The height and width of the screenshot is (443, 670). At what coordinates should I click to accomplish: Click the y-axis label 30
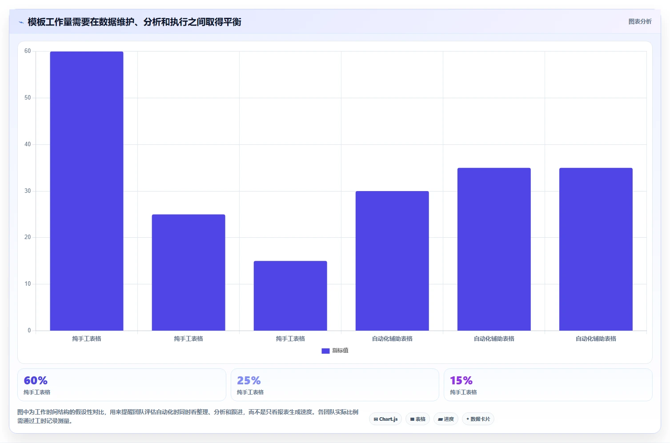[x=28, y=191]
